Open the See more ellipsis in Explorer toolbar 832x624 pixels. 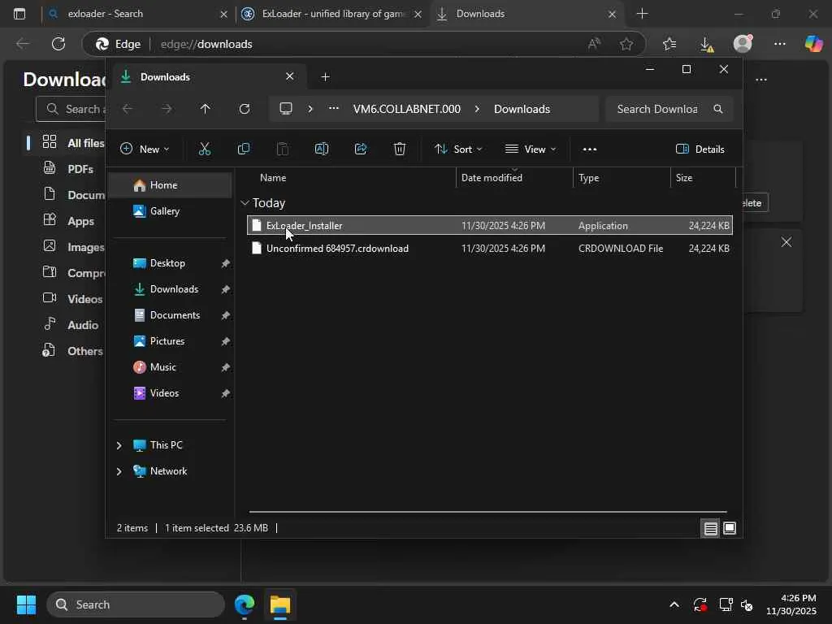coord(590,149)
